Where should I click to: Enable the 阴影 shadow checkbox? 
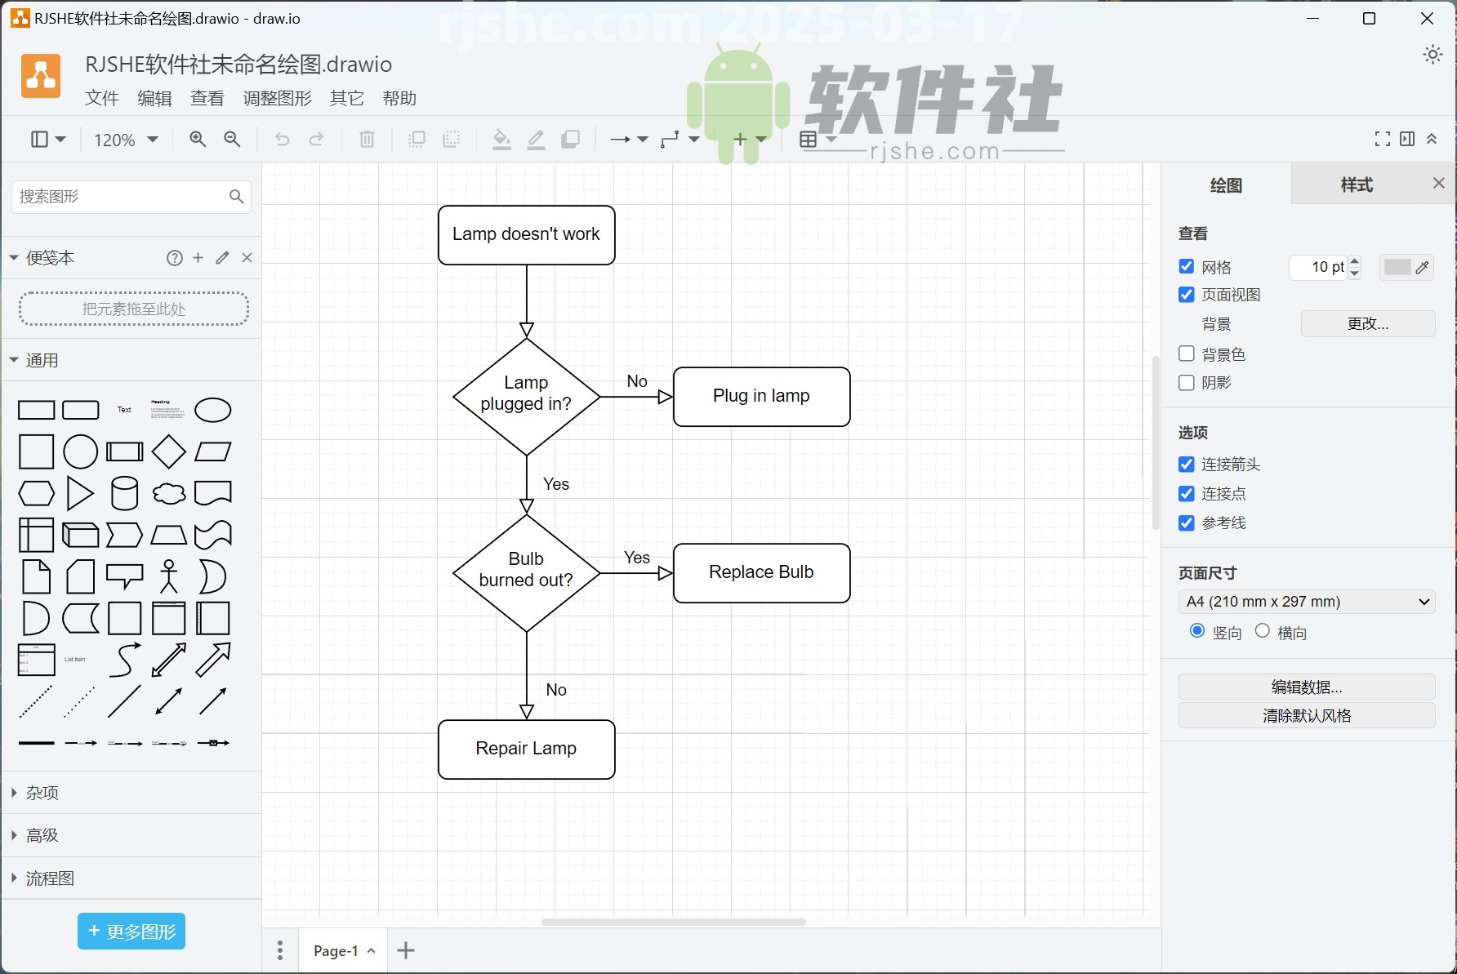tap(1186, 382)
